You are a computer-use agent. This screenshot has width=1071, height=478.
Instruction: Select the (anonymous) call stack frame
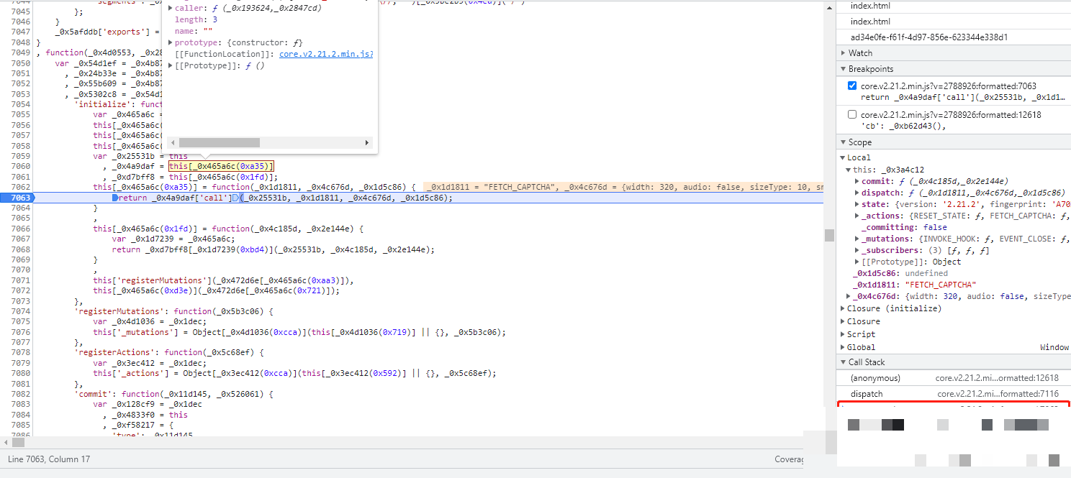[875, 378]
